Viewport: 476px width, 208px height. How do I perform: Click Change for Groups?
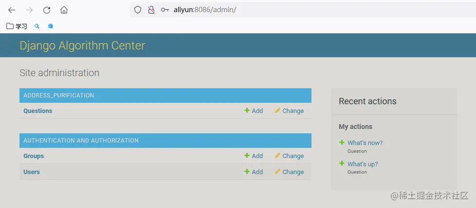coord(289,156)
